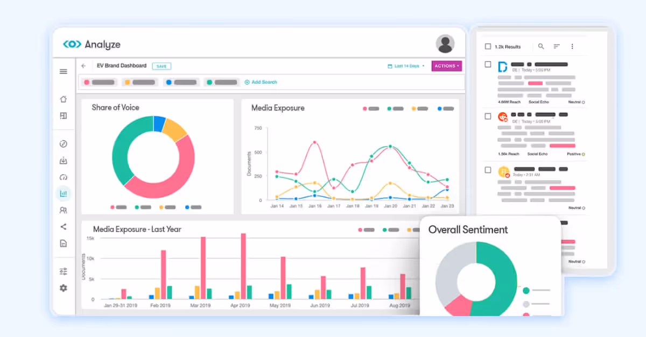Open the sidebar hamburger menu
The width and height of the screenshot is (646, 337).
63,71
